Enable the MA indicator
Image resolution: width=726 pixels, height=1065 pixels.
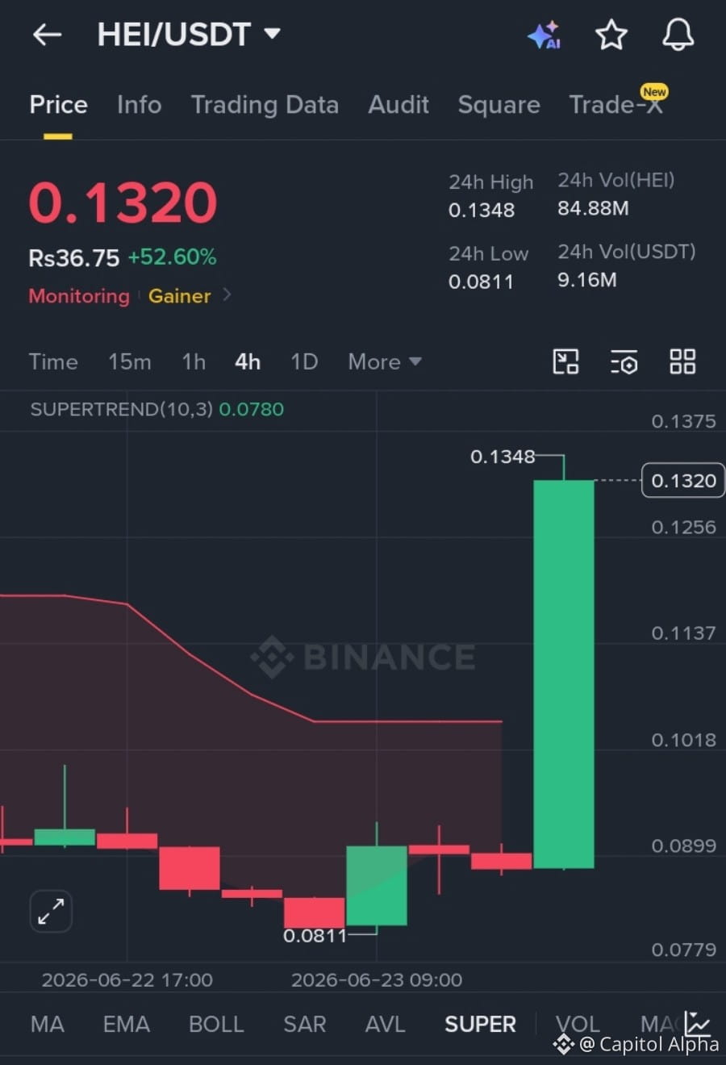47,1025
